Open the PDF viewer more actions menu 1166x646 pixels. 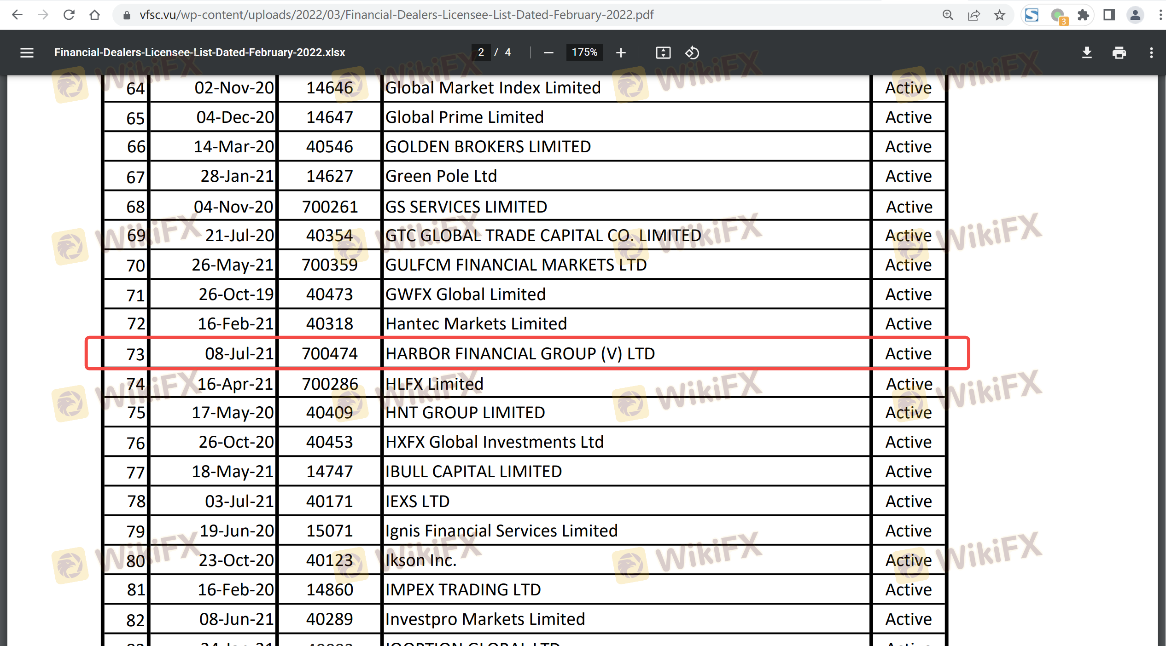pyautogui.click(x=1151, y=52)
